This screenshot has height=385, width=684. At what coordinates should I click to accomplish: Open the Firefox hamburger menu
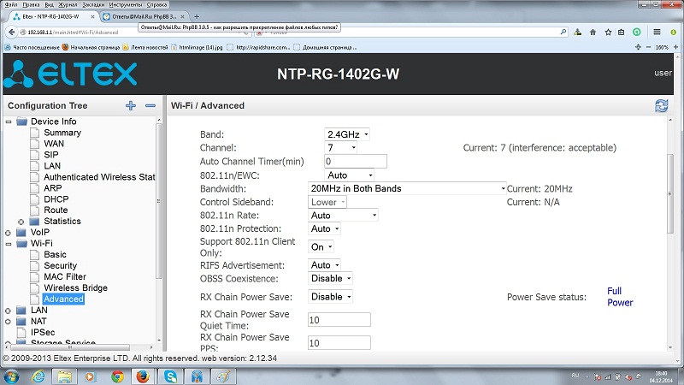[657, 32]
